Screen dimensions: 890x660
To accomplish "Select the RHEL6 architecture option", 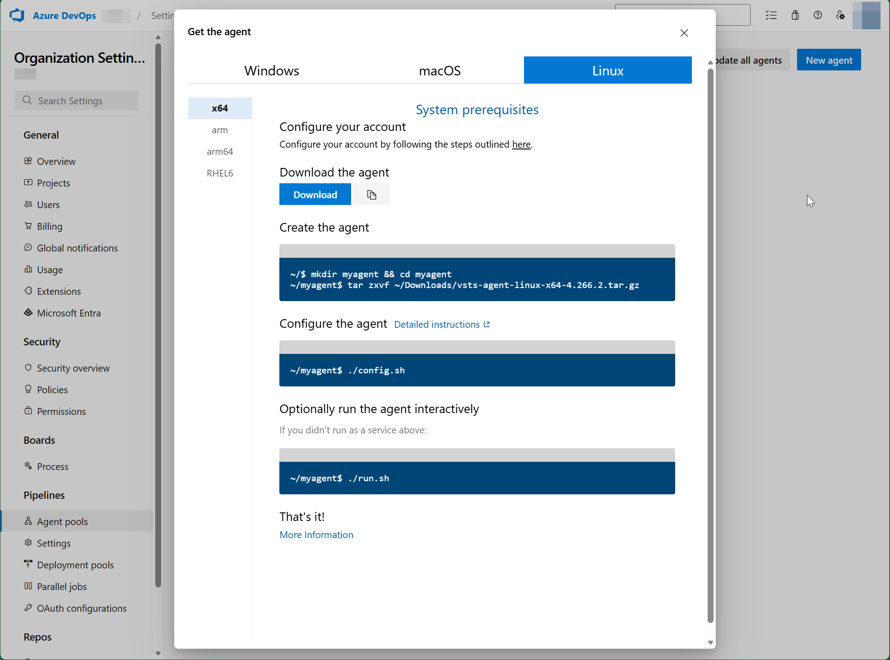I will point(220,173).
